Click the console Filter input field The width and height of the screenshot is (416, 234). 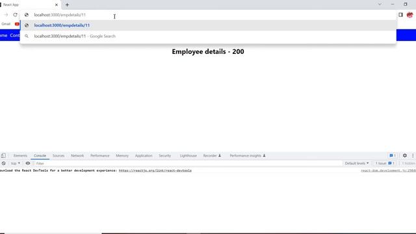click(188, 163)
